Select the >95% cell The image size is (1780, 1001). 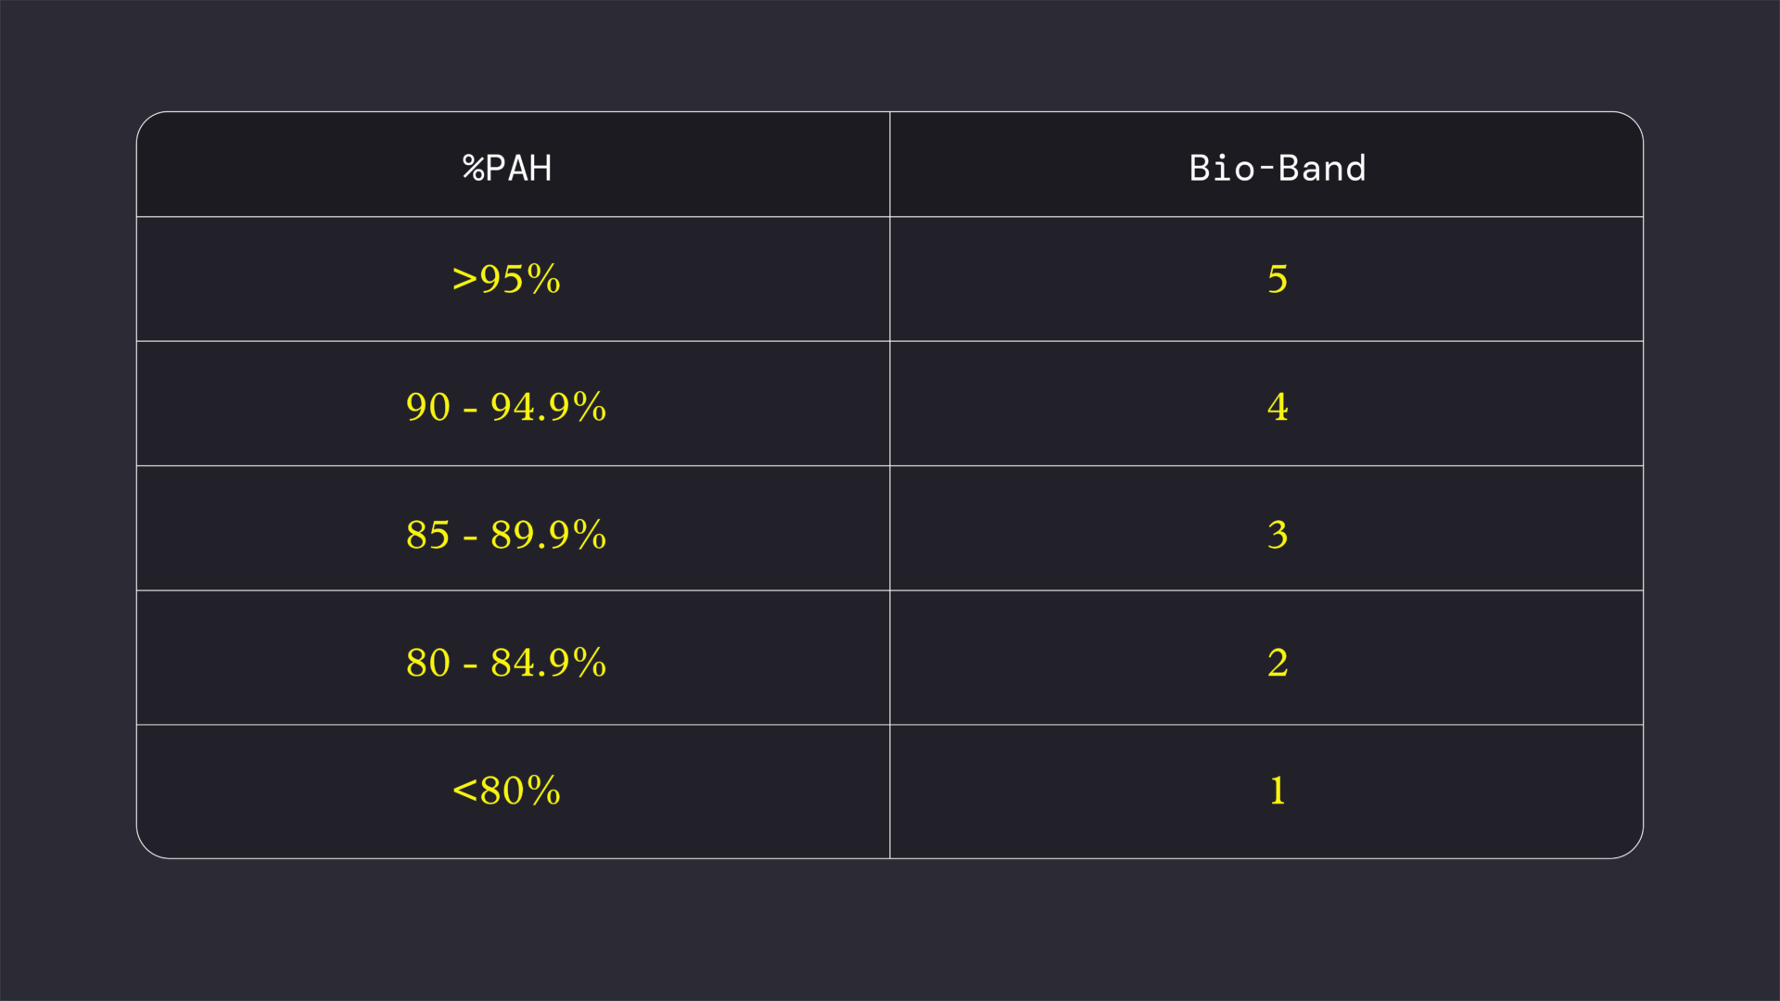pos(506,279)
